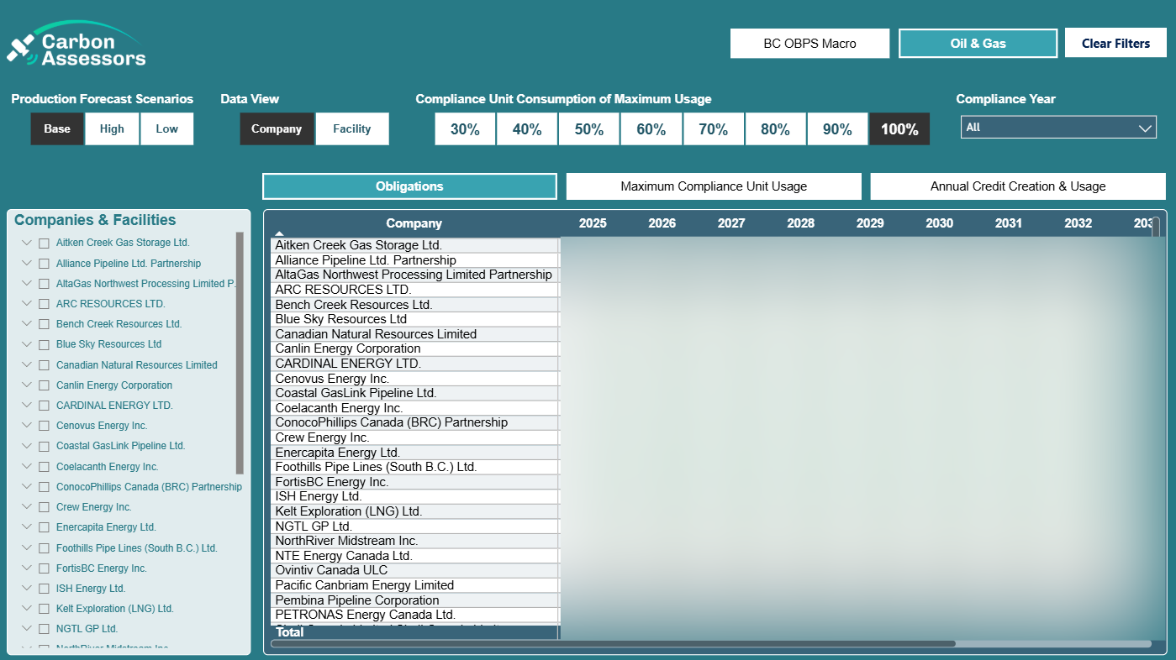The image size is (1176, 660).
Task: Select the Base production scenario
Action: click(57, 129)
